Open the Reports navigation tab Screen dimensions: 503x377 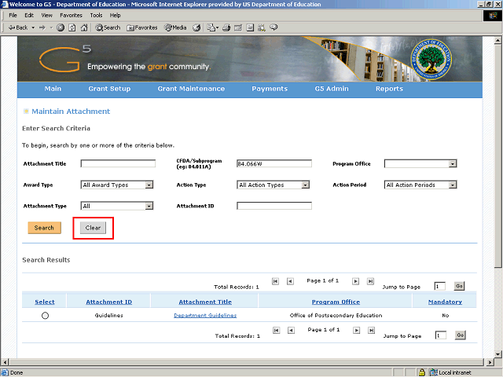389,89
